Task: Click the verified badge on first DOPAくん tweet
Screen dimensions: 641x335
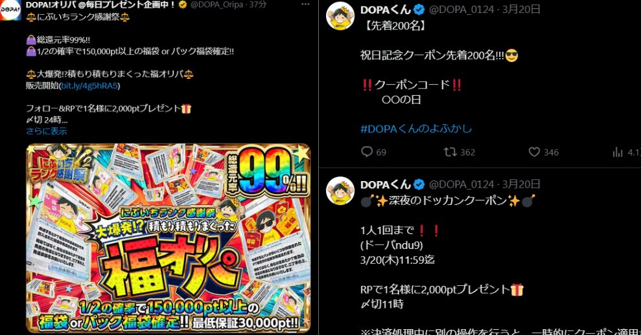Action: coord(419,10)
